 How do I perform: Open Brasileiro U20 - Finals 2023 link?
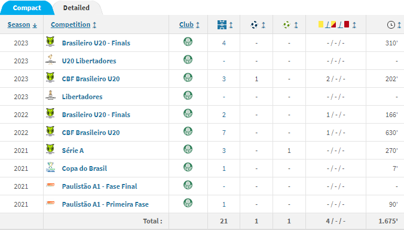coord(96,43)
